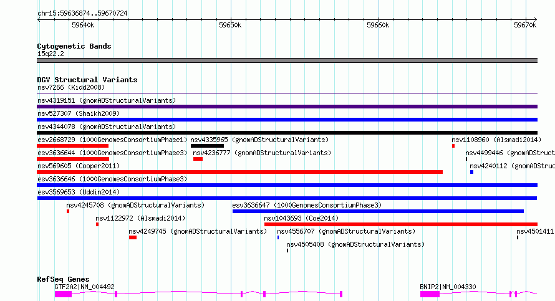
Task: Click the 59660k ruler label
Action: (378, 25)
